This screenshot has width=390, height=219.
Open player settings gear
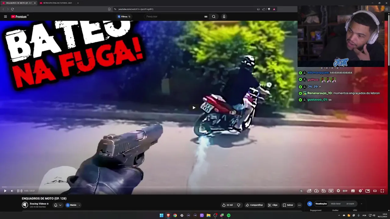tap(360, 191)
